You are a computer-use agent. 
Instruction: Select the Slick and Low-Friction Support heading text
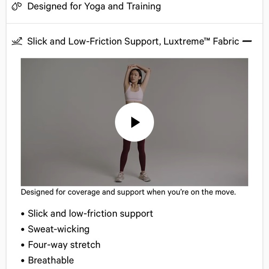coord(94,41)
